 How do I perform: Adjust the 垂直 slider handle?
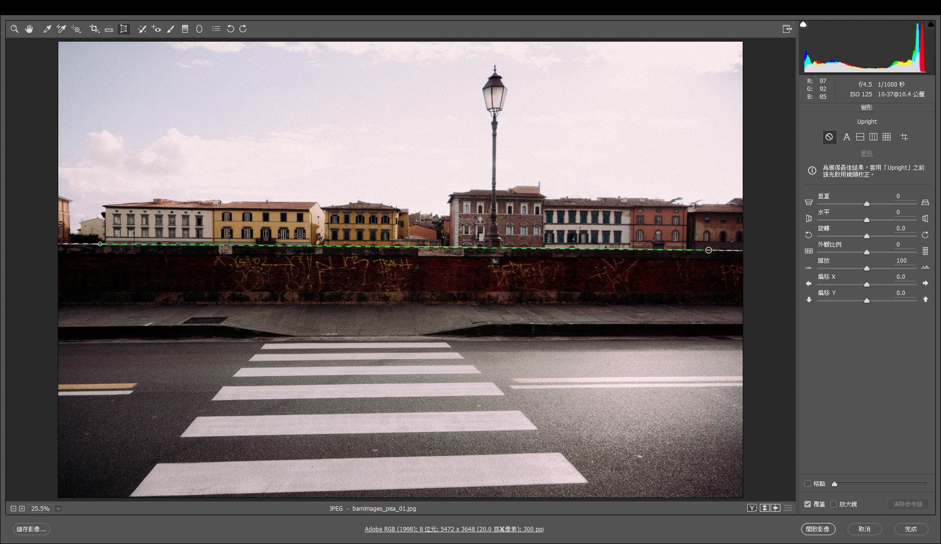867,204
